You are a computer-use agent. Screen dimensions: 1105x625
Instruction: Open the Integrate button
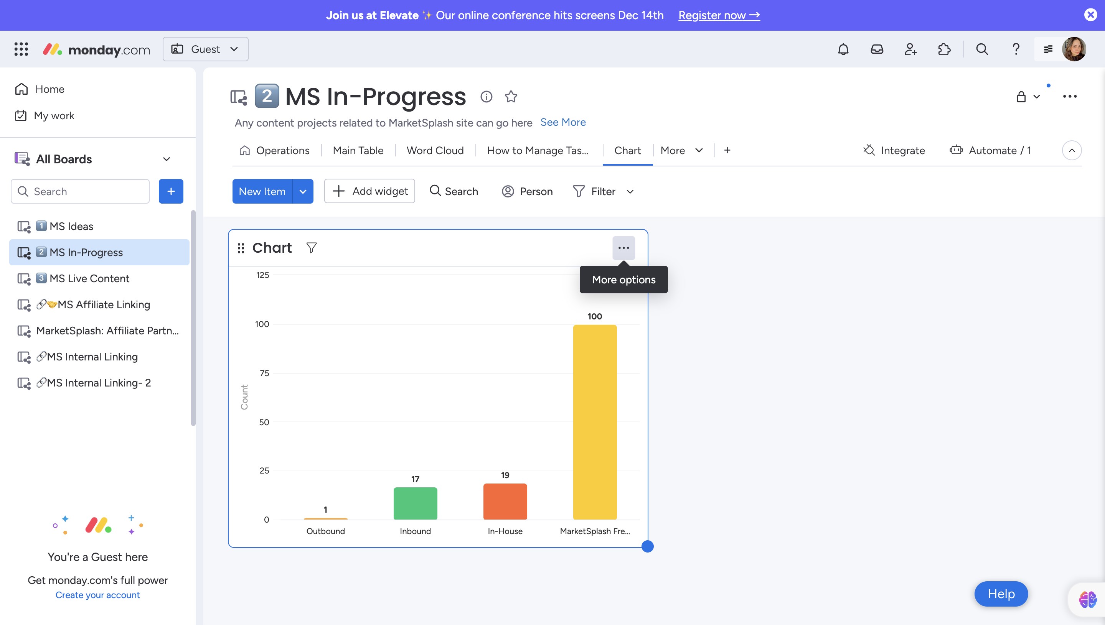[x=894, y=150]
